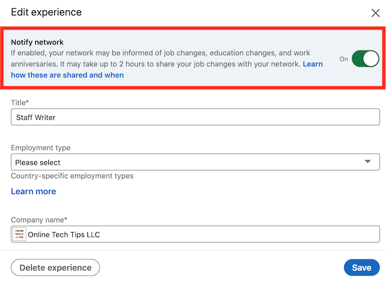Click the Online Tech Tips company logo
386x281 pixels.
19,234
